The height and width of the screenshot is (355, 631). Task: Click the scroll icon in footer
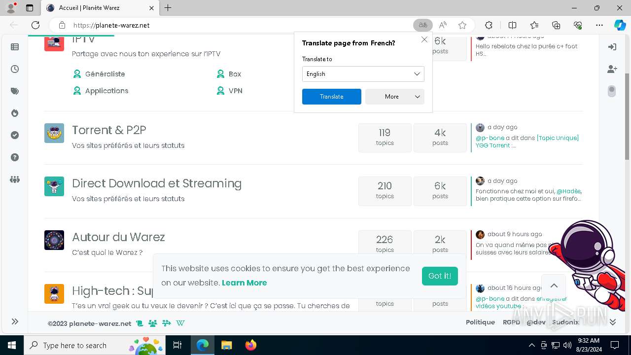[140, 323]
